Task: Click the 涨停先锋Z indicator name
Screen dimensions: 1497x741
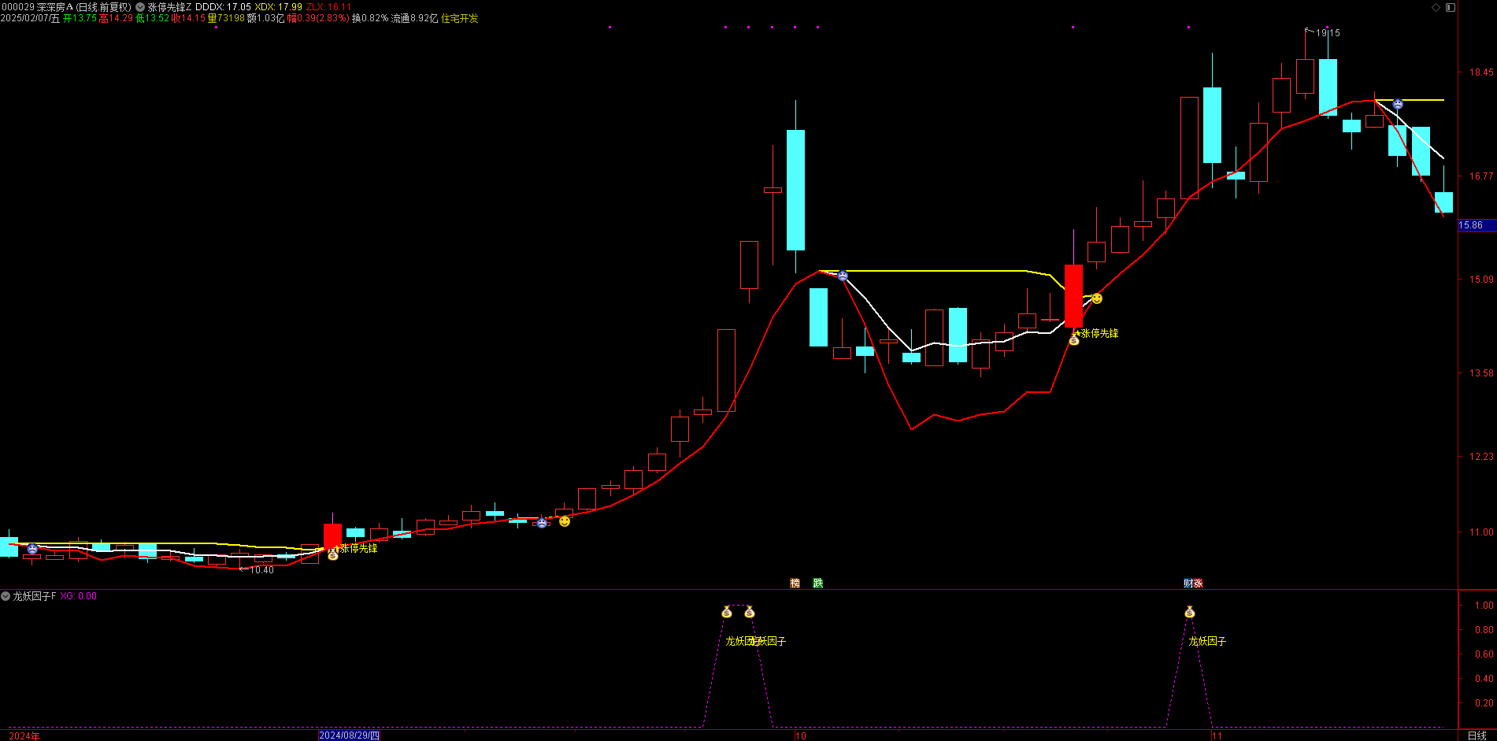Action: pos(170,7)
